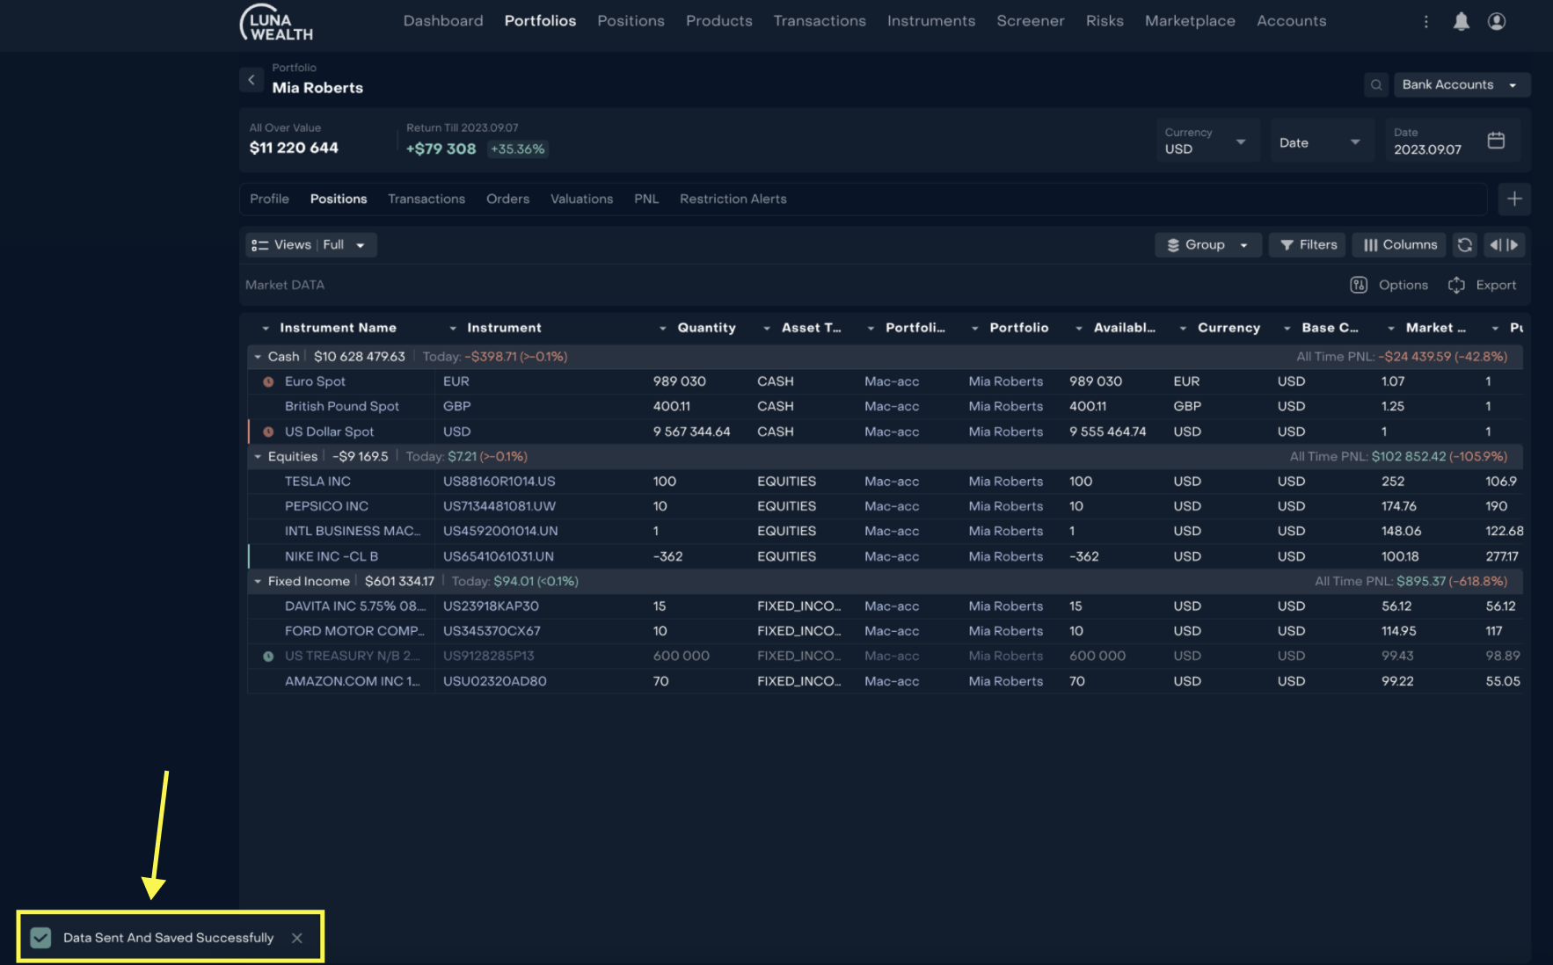Switch to the Restriction Alerts tab
1553x965 pixels.
pyautogui.click(x=733, y=200)
